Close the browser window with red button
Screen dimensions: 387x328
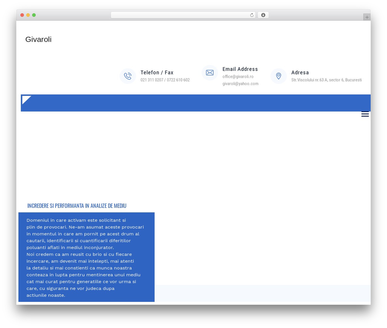click(x=22, y=15)
